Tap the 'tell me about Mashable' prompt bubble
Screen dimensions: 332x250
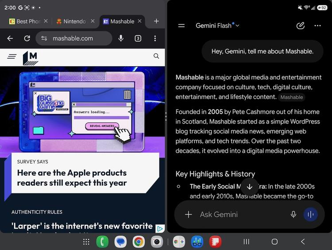263,51
